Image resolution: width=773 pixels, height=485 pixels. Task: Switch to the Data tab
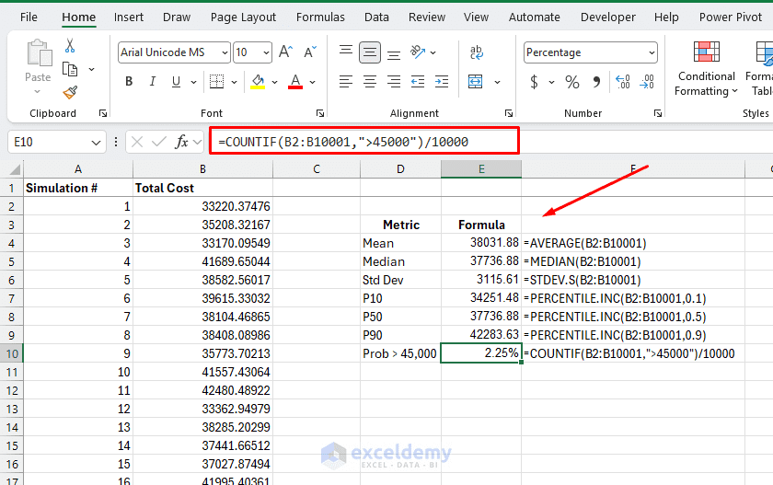tap(376, 17)
